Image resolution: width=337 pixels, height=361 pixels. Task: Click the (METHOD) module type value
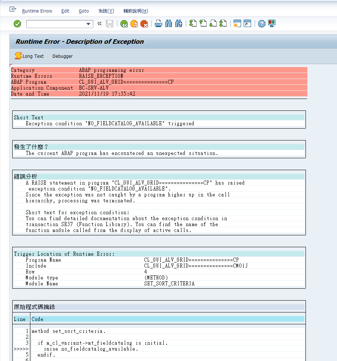[156, 278]
